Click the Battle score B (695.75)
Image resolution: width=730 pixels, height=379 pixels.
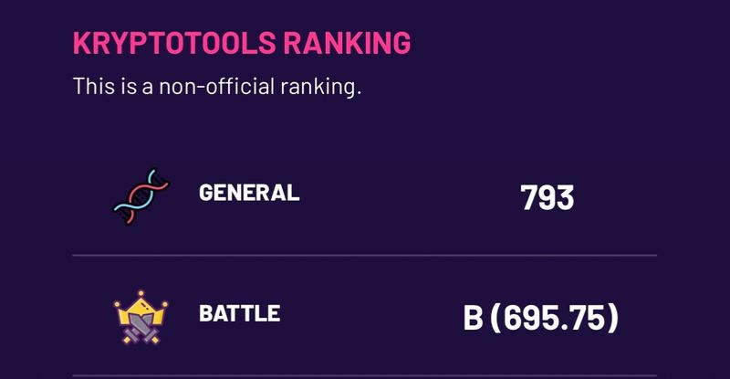(541, 318)
